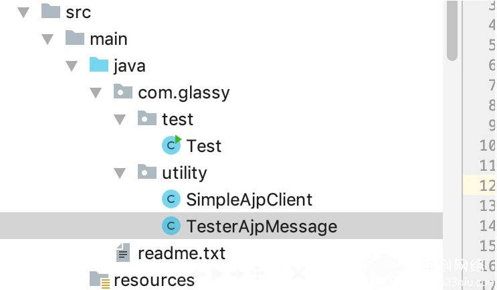Click the main folder icon
The image size is (497, 290).
pyautogui.click(x=75, y=38)
